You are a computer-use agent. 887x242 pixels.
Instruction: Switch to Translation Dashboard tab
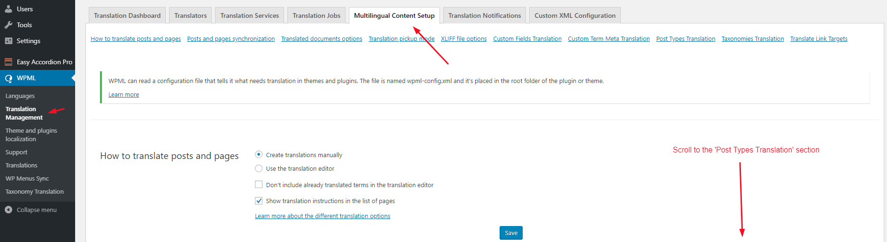point(127,15)
